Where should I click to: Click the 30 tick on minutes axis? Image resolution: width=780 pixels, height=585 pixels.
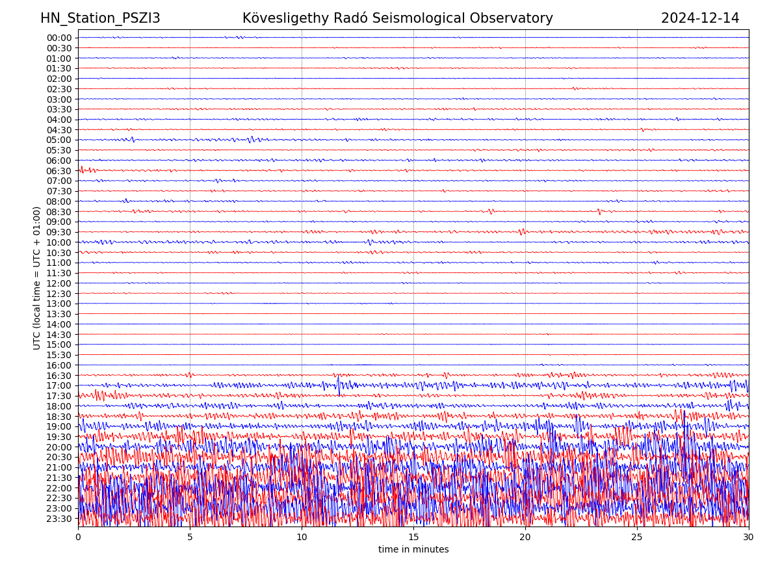click(x=749, y=538)
